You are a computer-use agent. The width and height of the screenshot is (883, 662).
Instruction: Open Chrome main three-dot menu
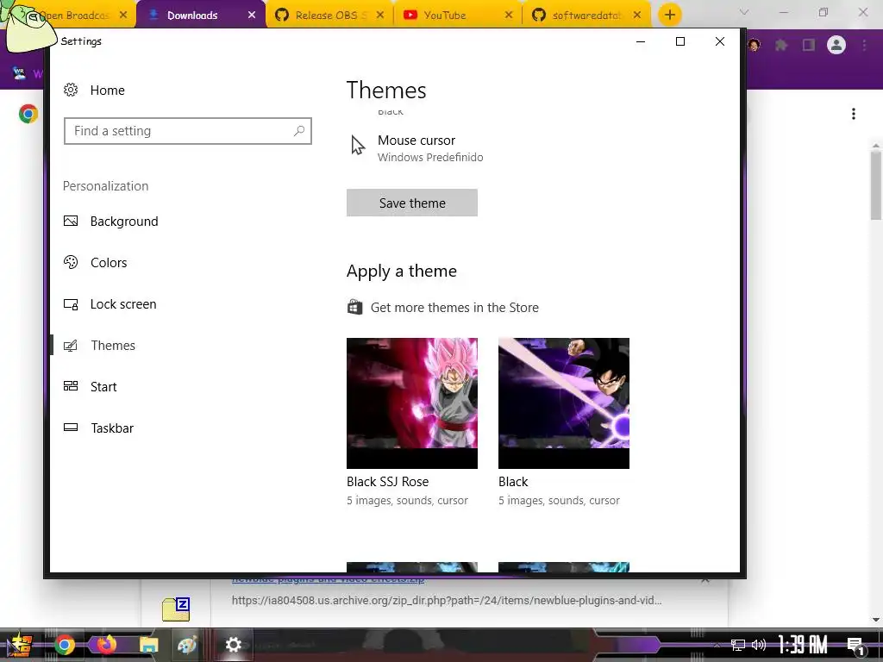pyautogui.click(x=864, y=45)
